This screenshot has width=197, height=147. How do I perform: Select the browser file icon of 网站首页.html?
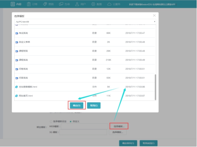[16, 96]
